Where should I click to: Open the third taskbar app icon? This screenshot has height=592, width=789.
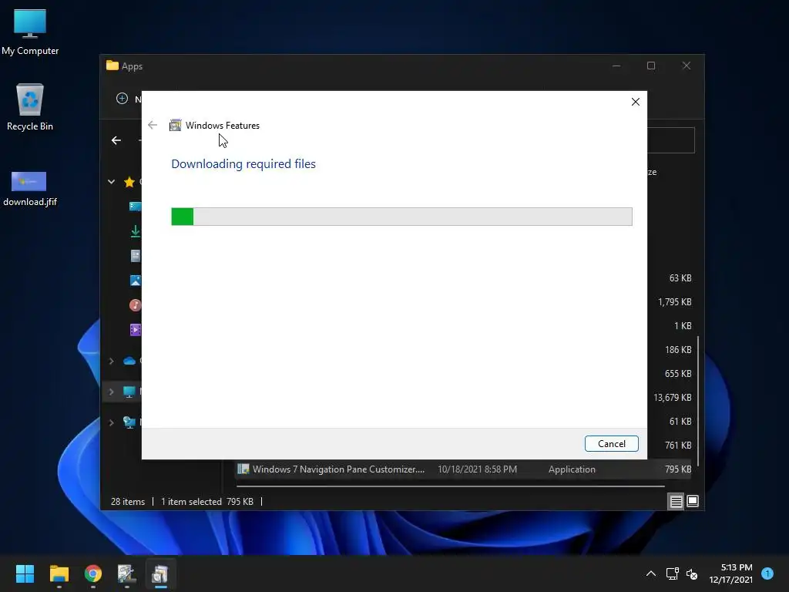click(127, 573)
